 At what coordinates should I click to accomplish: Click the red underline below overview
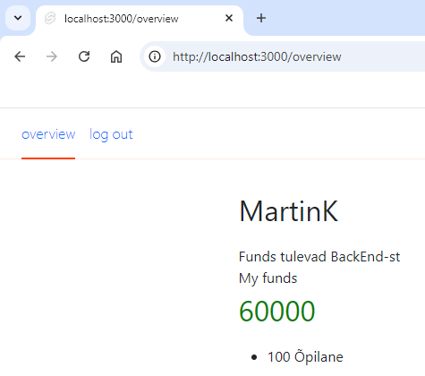click(48, 158)
